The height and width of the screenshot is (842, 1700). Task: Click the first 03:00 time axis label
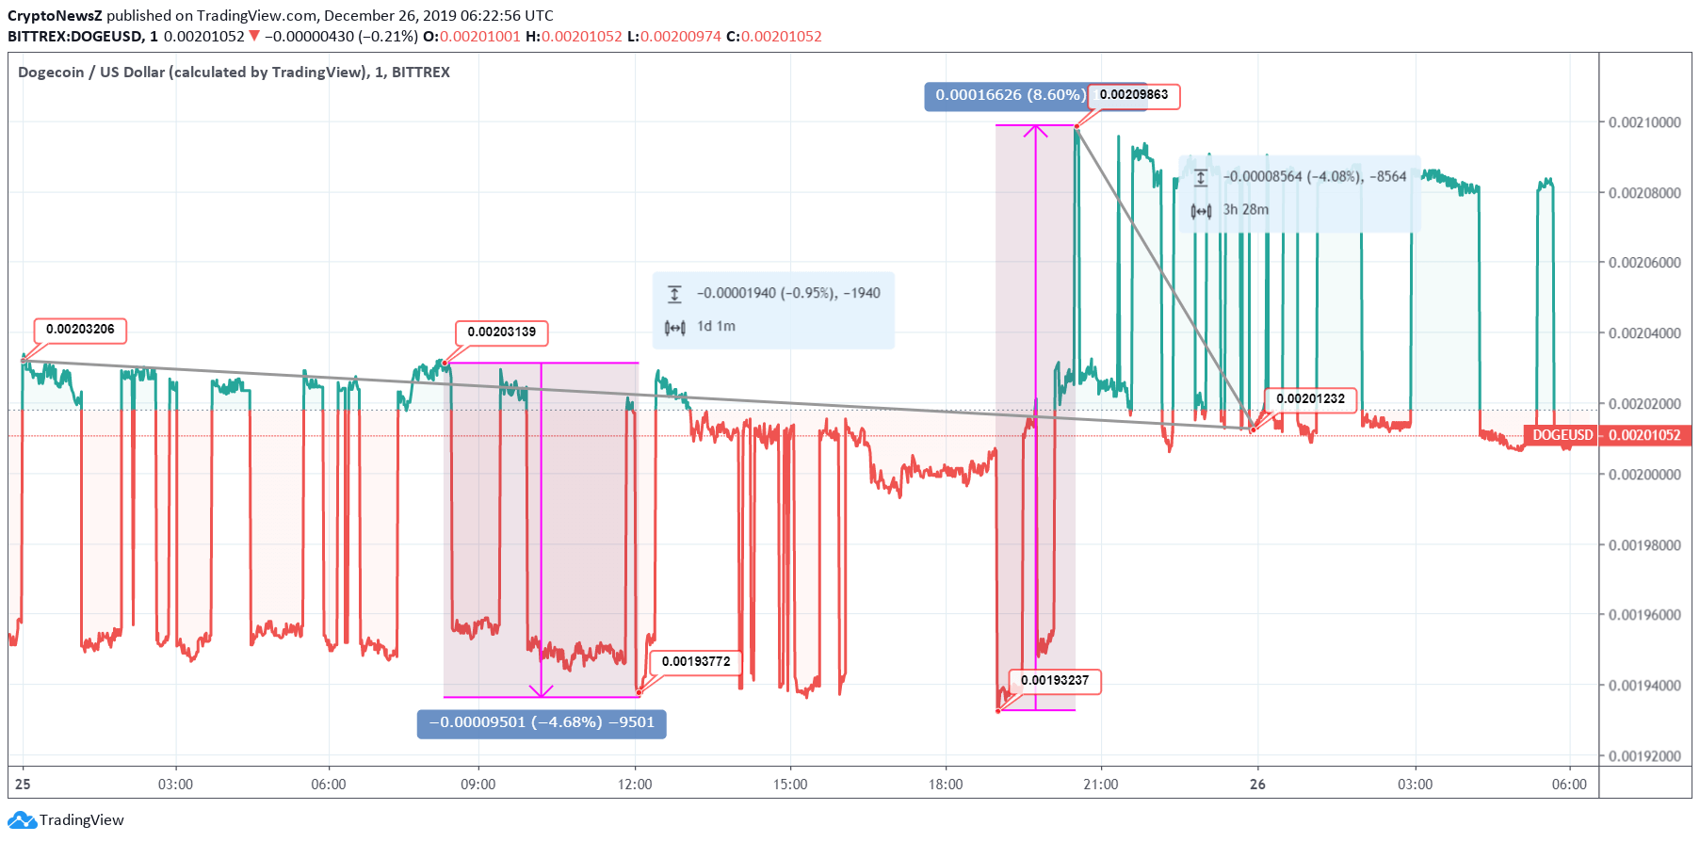point(175,785)
